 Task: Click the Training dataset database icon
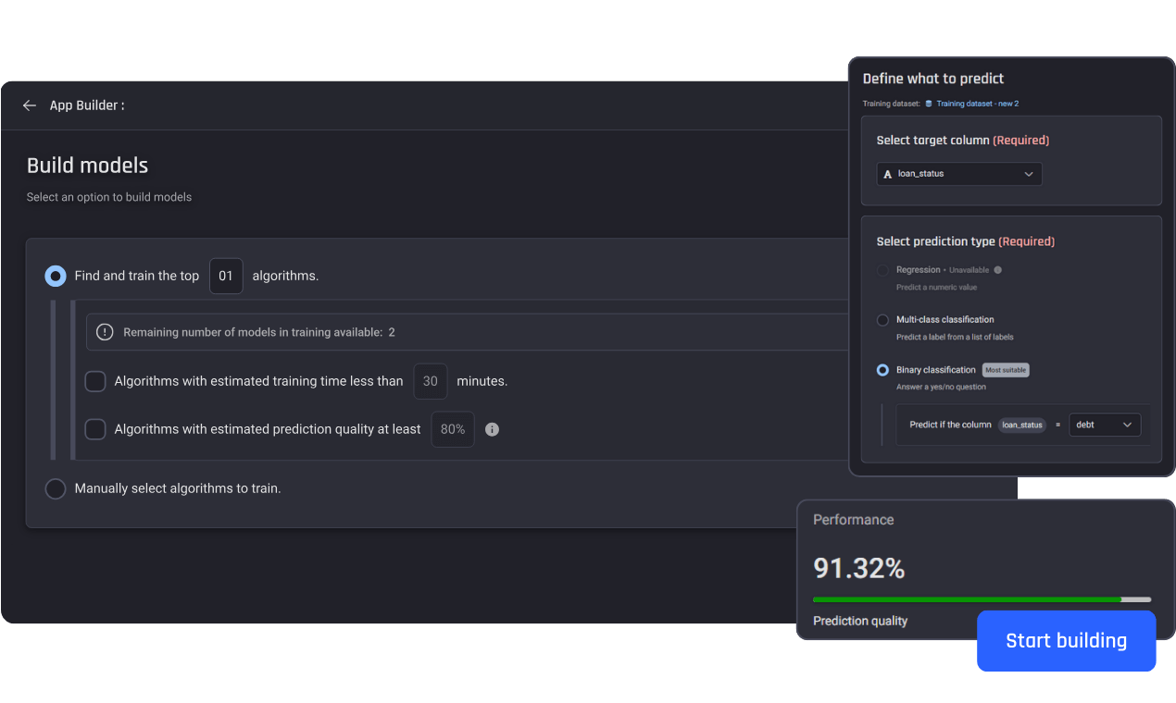pos(929,104)
